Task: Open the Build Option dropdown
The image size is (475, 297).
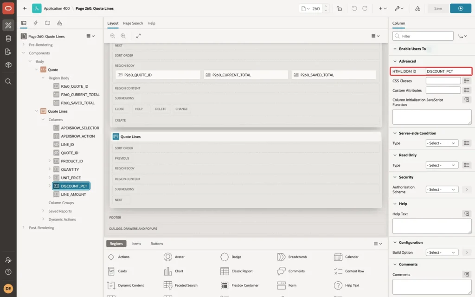Action: (442, 252)
